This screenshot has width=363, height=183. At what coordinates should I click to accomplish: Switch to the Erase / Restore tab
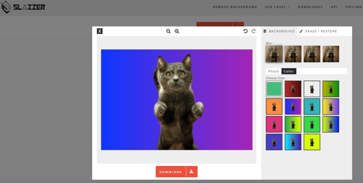point(318,31)
